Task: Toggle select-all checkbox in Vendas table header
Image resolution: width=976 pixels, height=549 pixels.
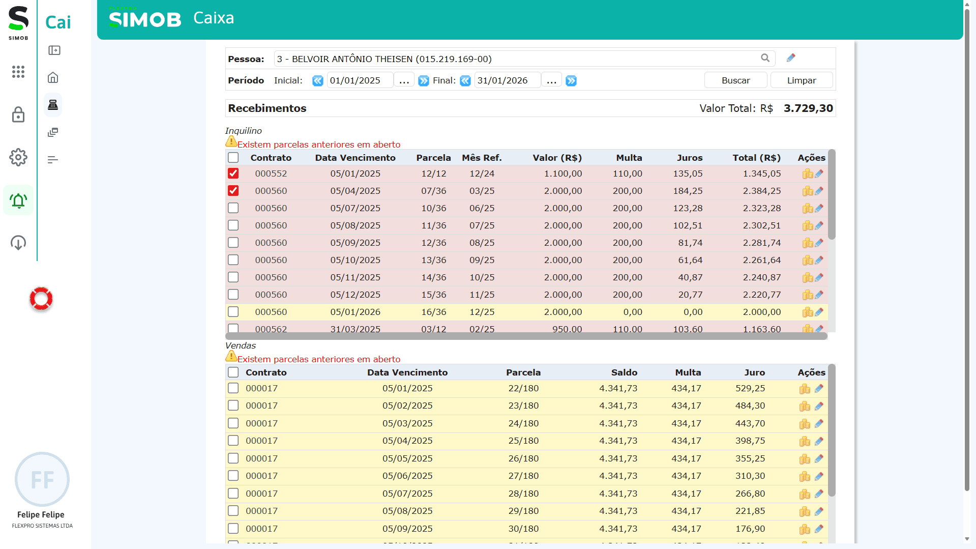Action: [x=233, y=372]
